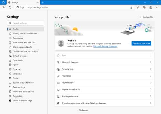
Task: Open the Microsoft Privacy Statement link
Action: (105, 46)
